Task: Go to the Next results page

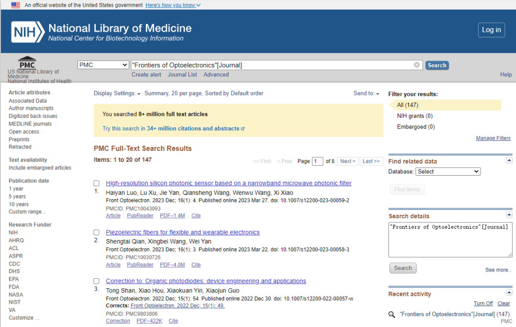Action: [x=348, y=161]
